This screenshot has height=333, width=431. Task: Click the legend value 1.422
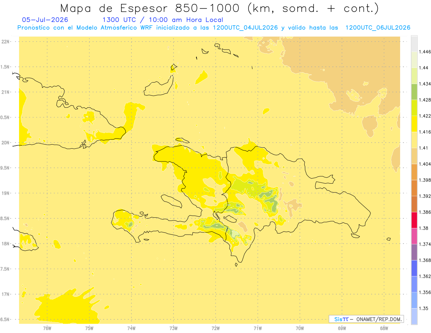pos(425,116)
